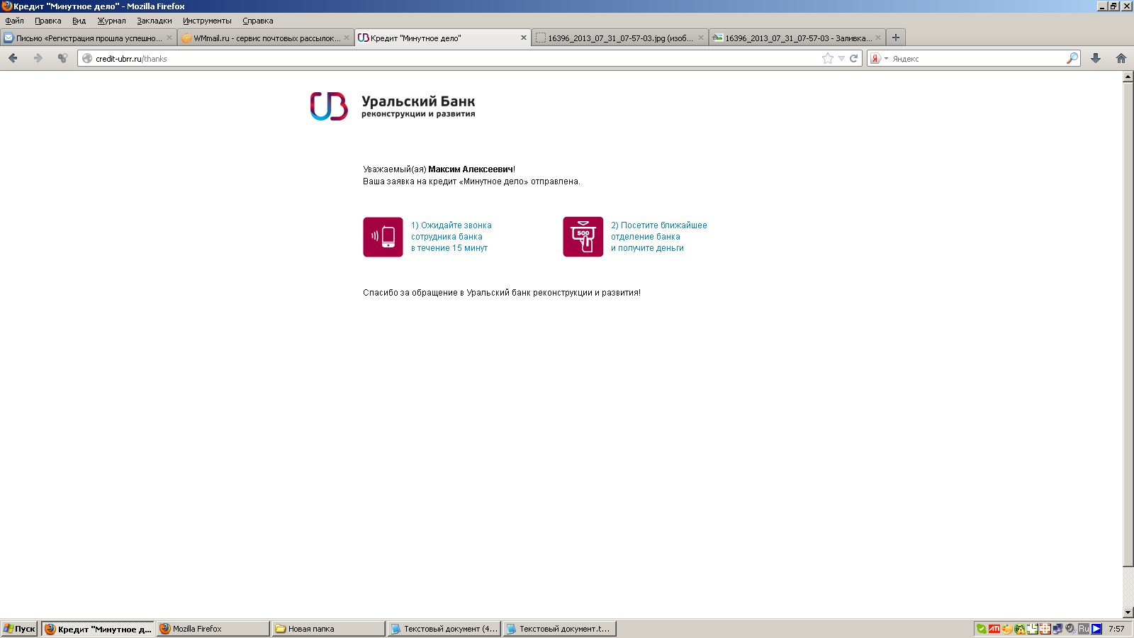Close the WMmail.ru tab
The width and height of the screenshot is (1134, 638).
click(347, 38)
